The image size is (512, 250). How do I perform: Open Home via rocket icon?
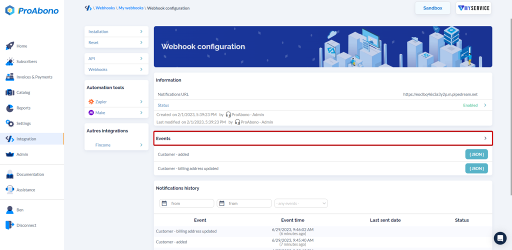click(x=10, y=46)
